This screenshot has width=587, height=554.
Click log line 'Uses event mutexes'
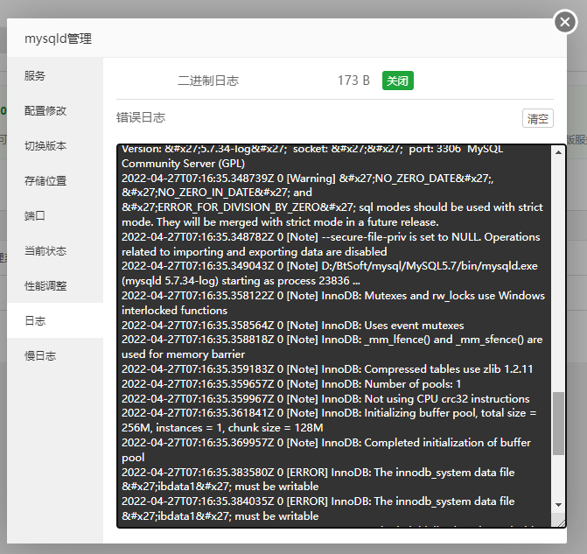pyautogui.click(x=293, y=325)
